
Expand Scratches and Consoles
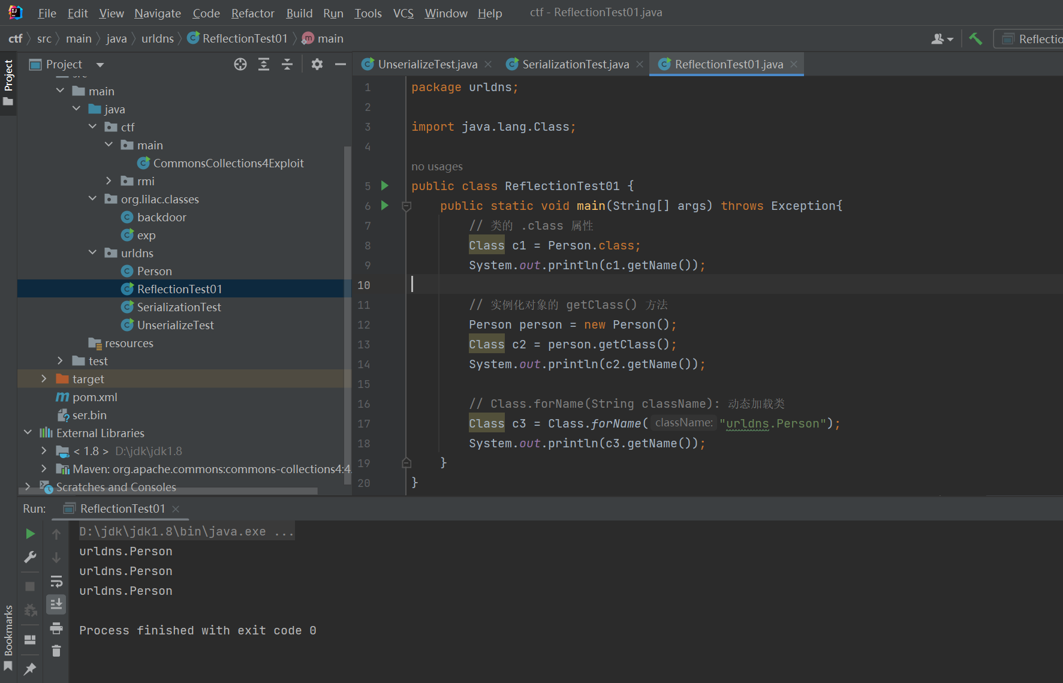click(28, 486)
